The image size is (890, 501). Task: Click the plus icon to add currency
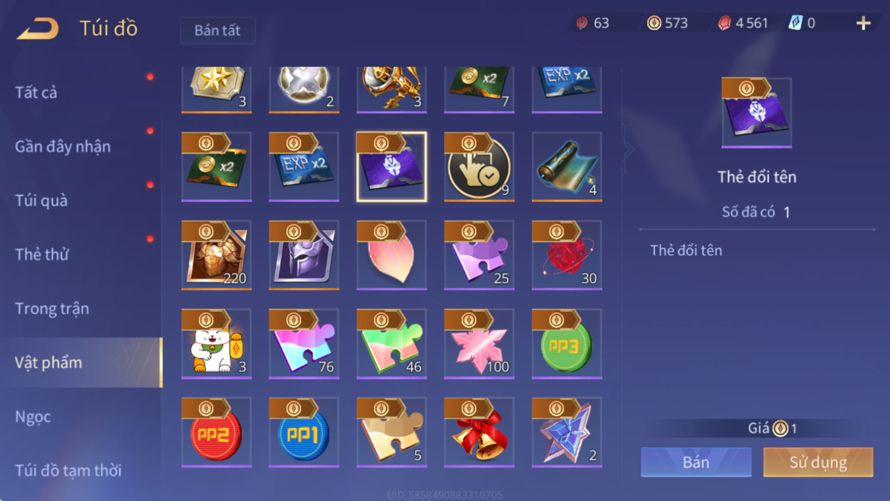pyautogui.click(x=863, y=23)
